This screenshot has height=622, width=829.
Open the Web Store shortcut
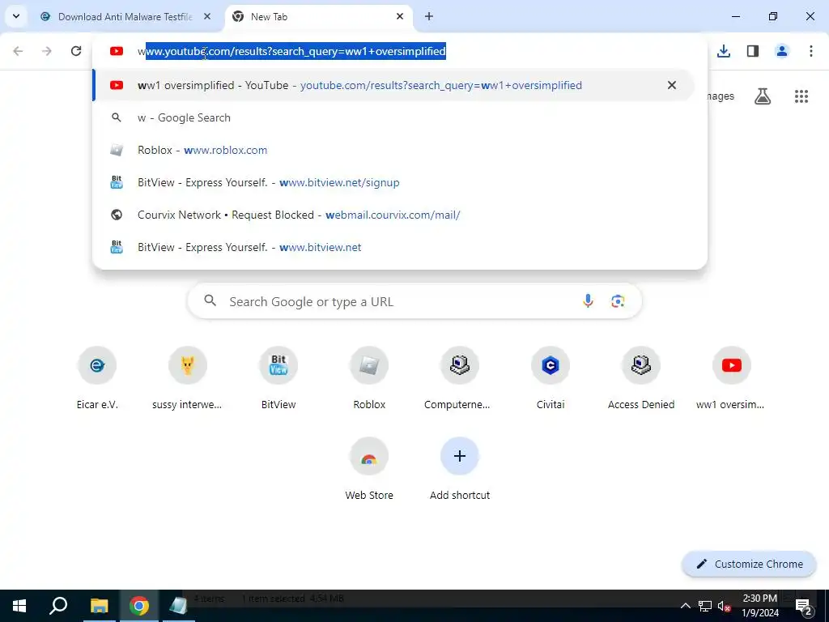369,470
